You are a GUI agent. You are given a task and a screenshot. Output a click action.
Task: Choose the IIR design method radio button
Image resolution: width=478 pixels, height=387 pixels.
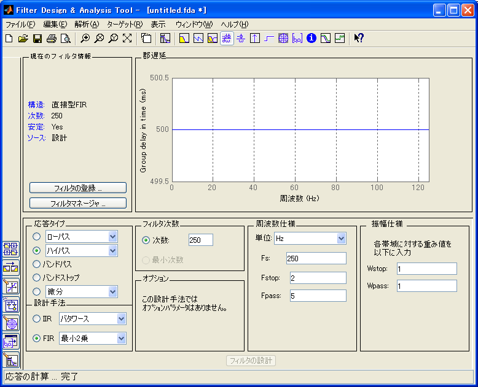[x=37, y=318]
